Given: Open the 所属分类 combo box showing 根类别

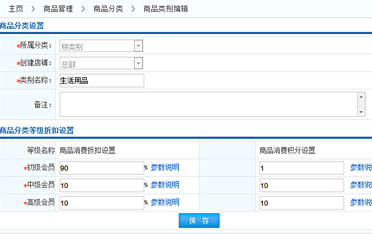Looking at the screenshot, I should (x=97, y=46).
